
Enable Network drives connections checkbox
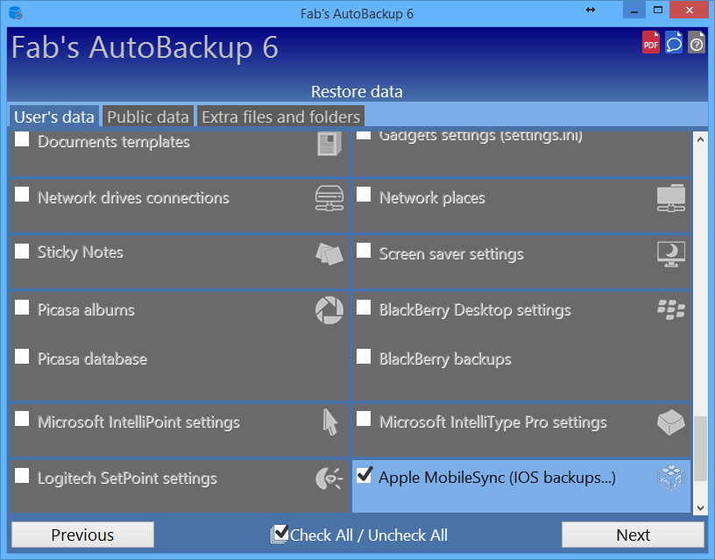click(22, 195)
